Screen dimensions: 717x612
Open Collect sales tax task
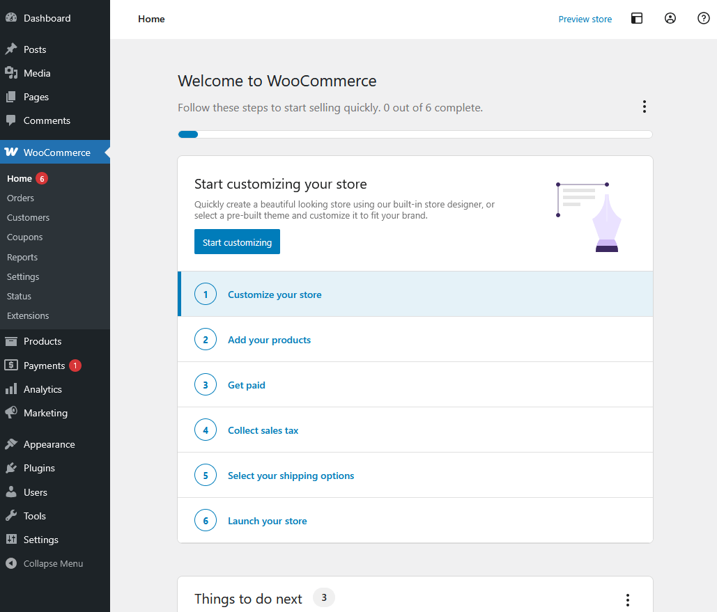pos(415,430)
